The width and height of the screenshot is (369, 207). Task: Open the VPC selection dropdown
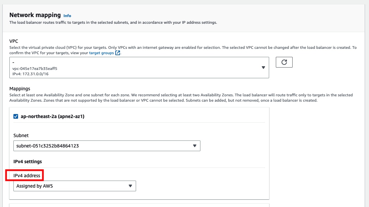click(x=139, y=68)
